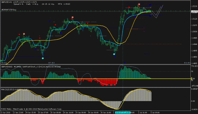Click the 1.4895 price axis label
The width and height of the screenshot is (198, 114).
194,51
